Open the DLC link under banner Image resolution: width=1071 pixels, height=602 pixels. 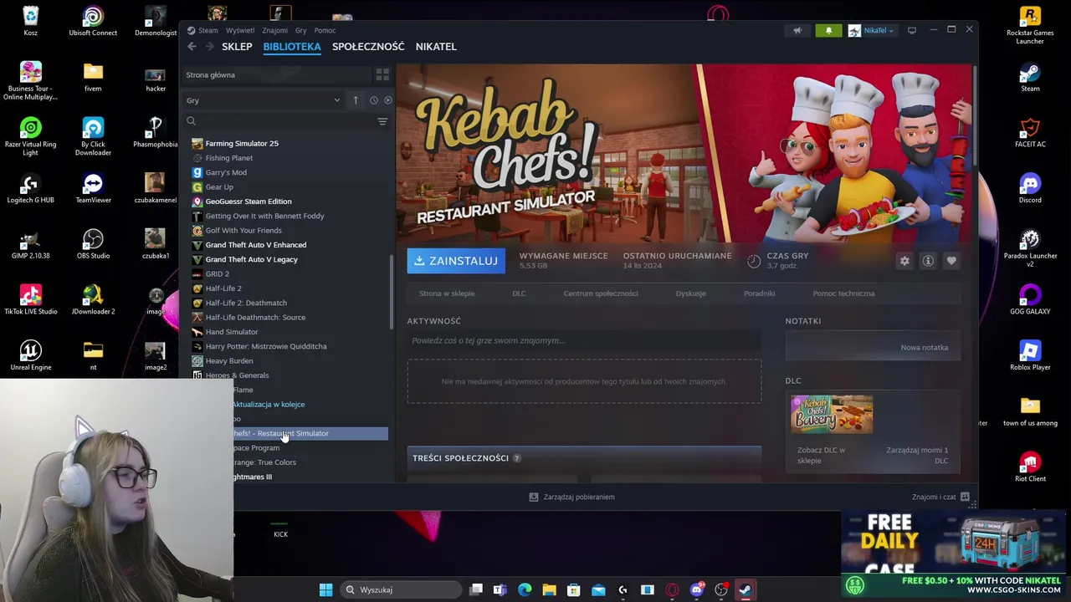pyautogui.click(x=519, y=293)
